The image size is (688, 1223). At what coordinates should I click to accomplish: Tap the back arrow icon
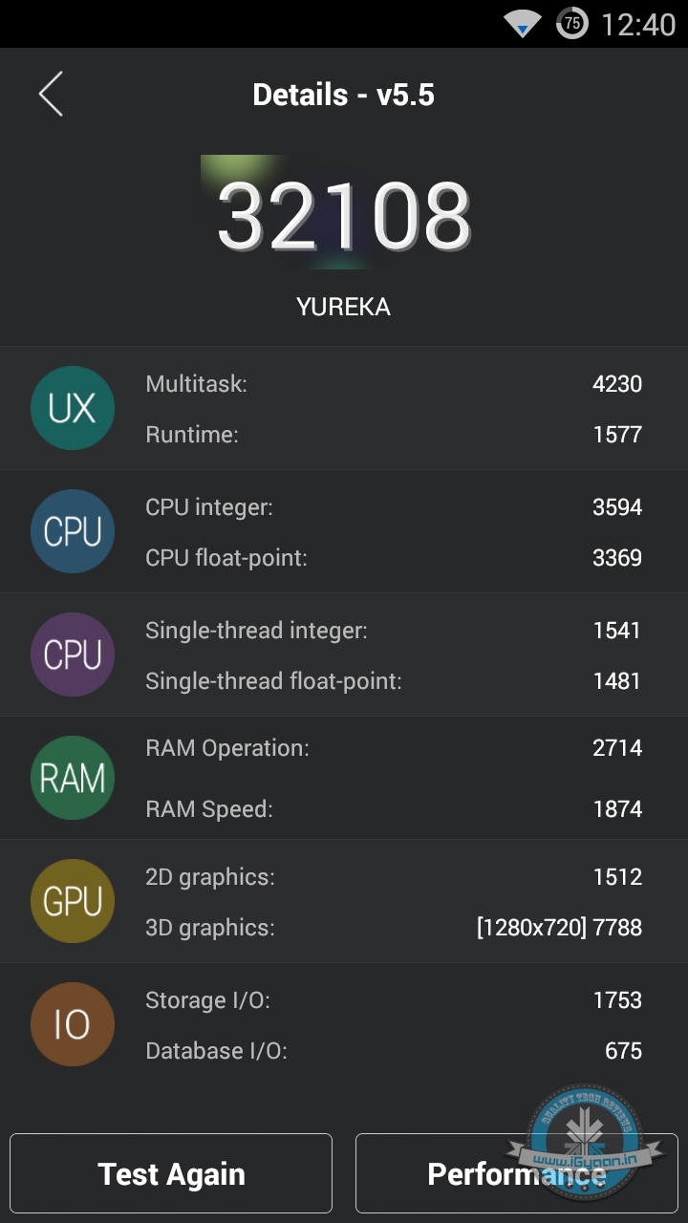pos(51,95)
